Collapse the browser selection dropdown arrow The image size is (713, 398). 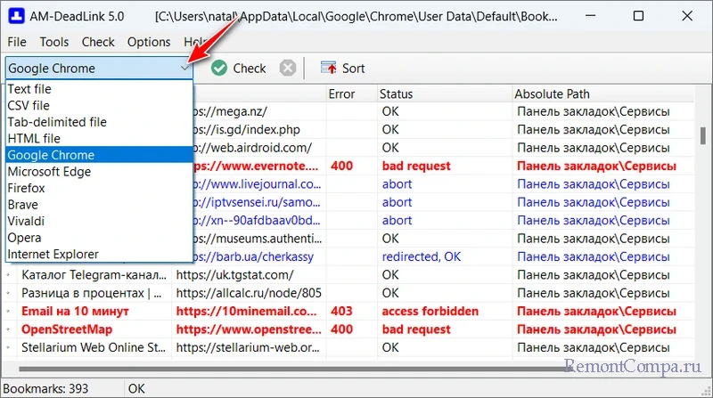(x=184, y=68)
